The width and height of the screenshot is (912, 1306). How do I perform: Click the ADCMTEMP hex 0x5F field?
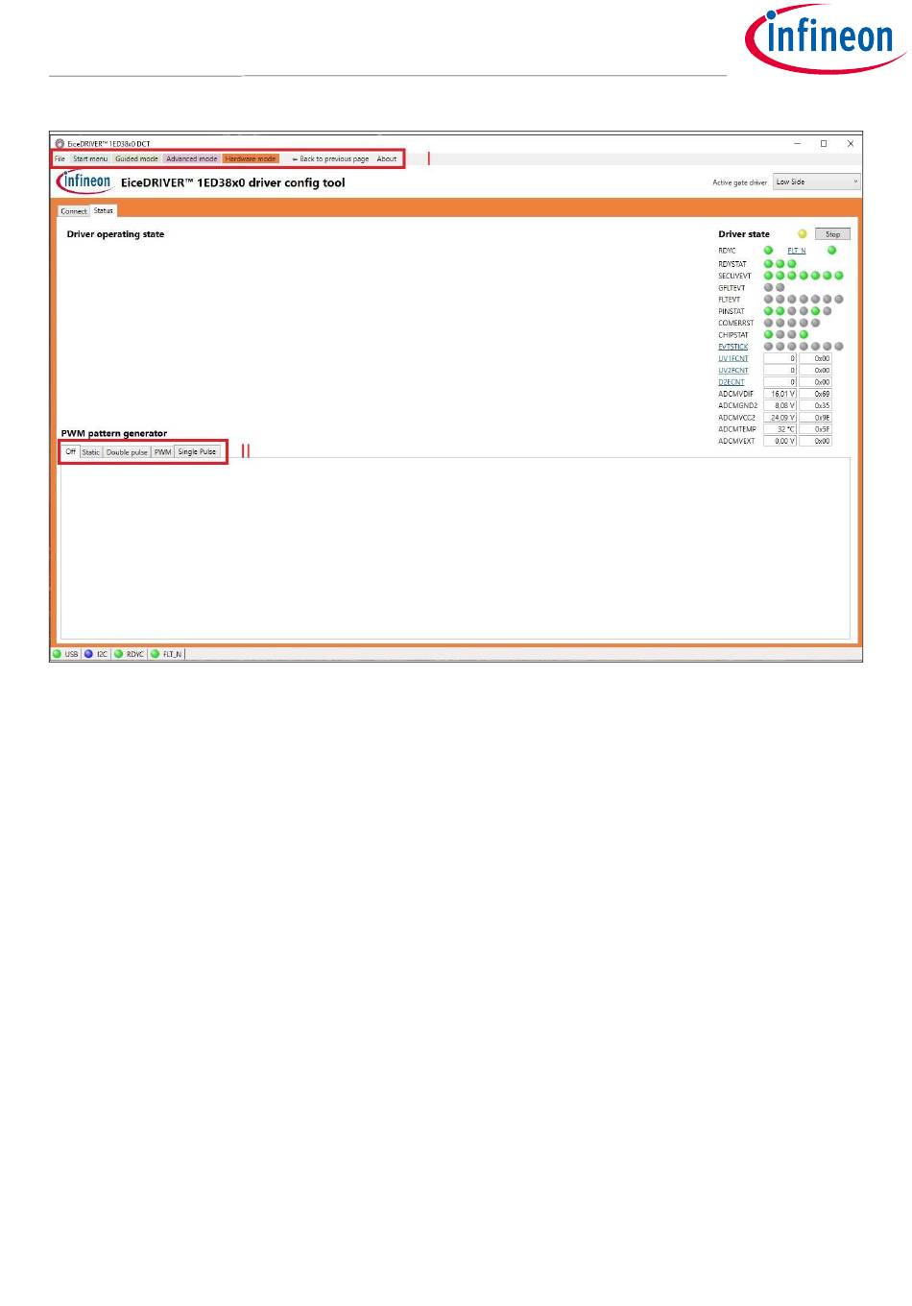[x=815, y=429]
